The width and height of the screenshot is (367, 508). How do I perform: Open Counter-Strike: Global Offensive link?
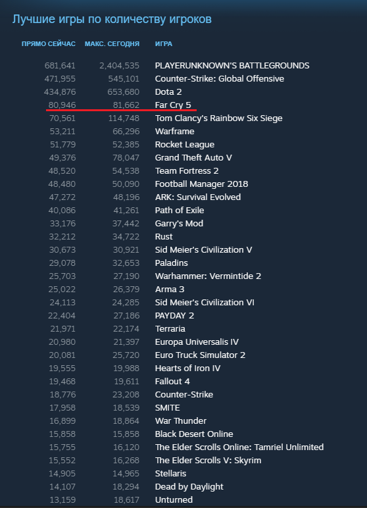point(219,79)
